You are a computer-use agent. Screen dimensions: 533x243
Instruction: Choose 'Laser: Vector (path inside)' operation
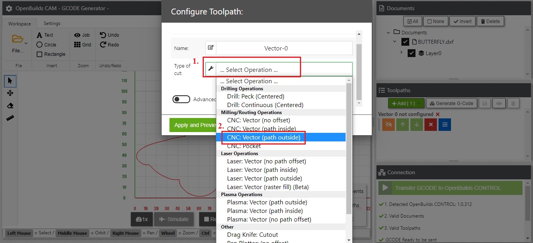point(281,170)
